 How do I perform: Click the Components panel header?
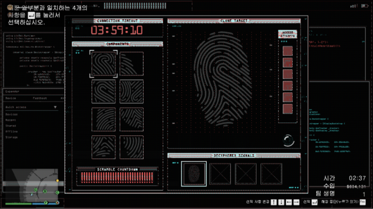click(x=117, y=44)
